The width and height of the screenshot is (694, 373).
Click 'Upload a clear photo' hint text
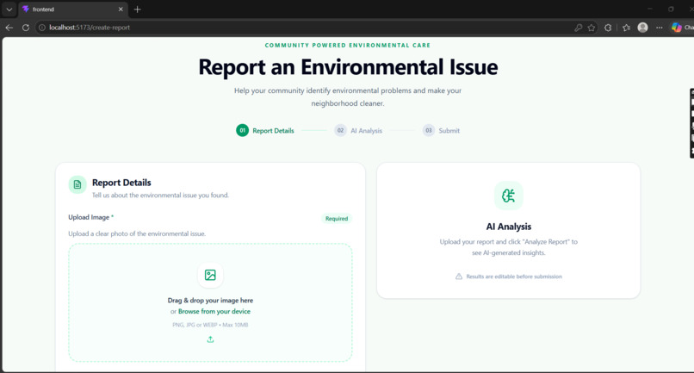(x=137, y=233)
